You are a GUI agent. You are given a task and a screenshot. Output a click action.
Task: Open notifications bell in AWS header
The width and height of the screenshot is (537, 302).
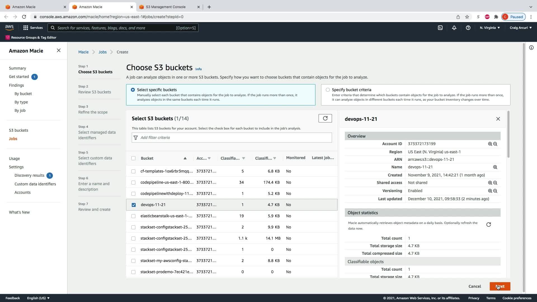coord(454,28)
